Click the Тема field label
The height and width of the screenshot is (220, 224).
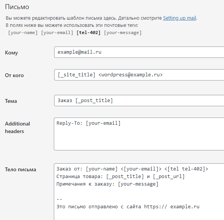pos(11,101)
